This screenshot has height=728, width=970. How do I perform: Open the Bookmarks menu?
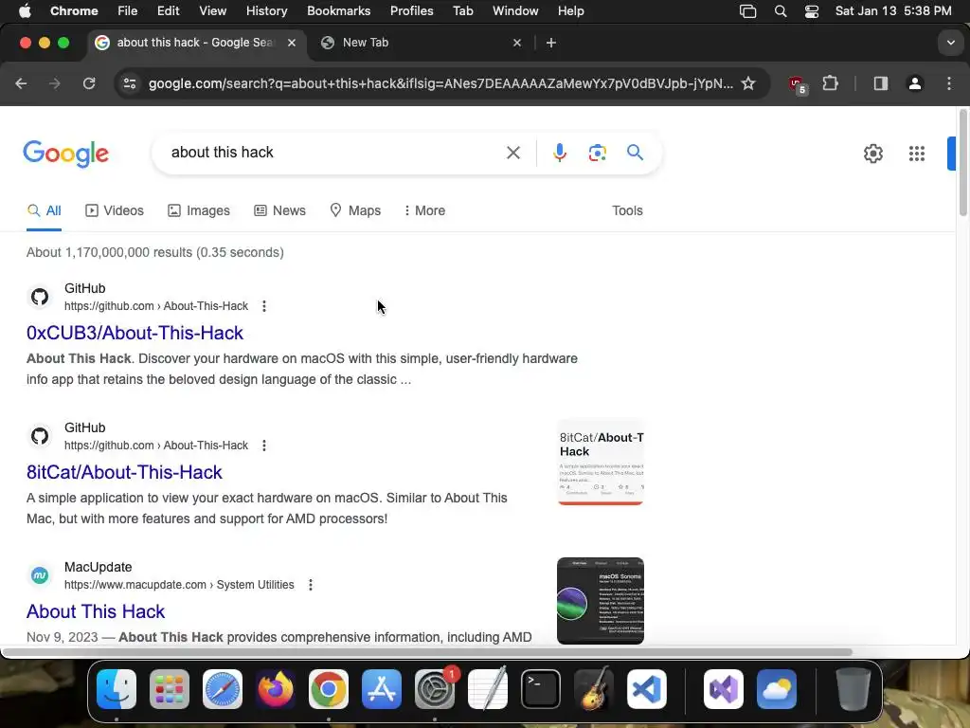[x=338, y=10]
